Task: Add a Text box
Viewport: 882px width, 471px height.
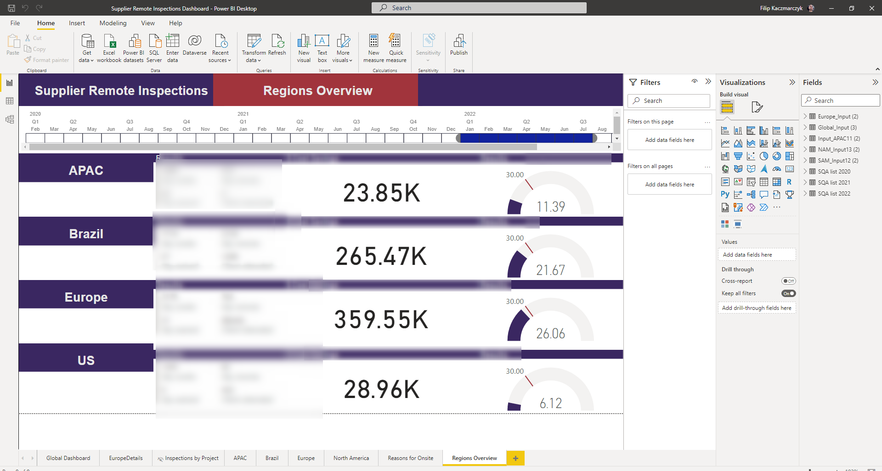Action: [x=322, y=48]
